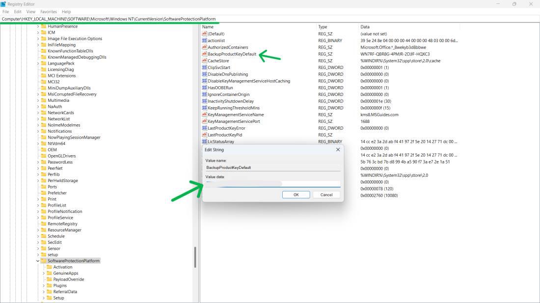Click the SoftwareProtectionPlatform folder icon
The image size is (540, 303).
pos(43,261)
